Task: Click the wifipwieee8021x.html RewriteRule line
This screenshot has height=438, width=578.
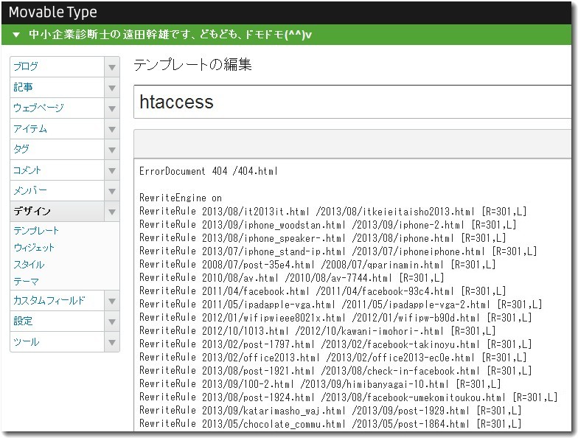Action: click(335, 317)
